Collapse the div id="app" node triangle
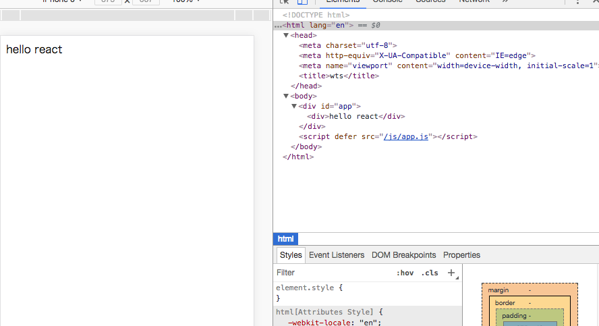This screenshot has height=326, width=599. [x=294, y=106]
